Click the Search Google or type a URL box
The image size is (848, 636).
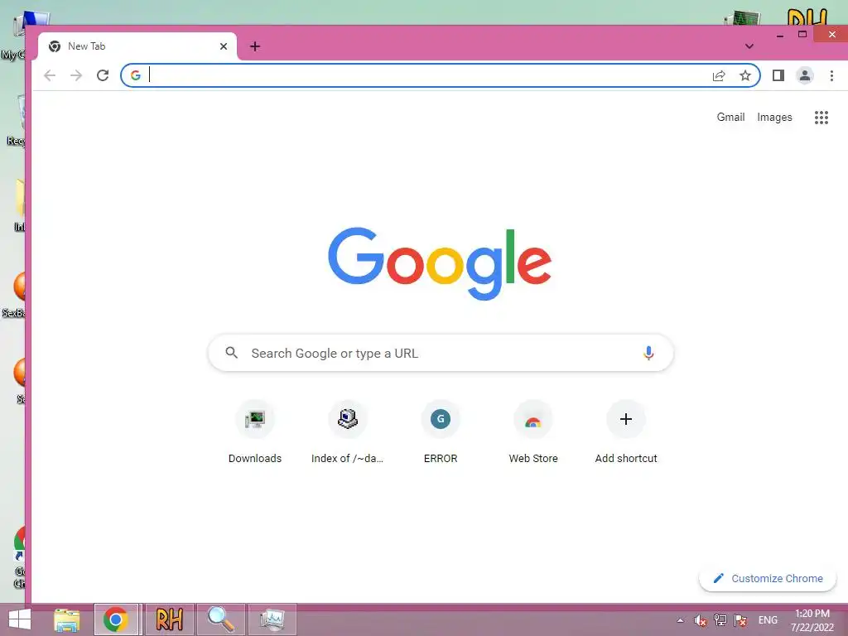point(441,353)
